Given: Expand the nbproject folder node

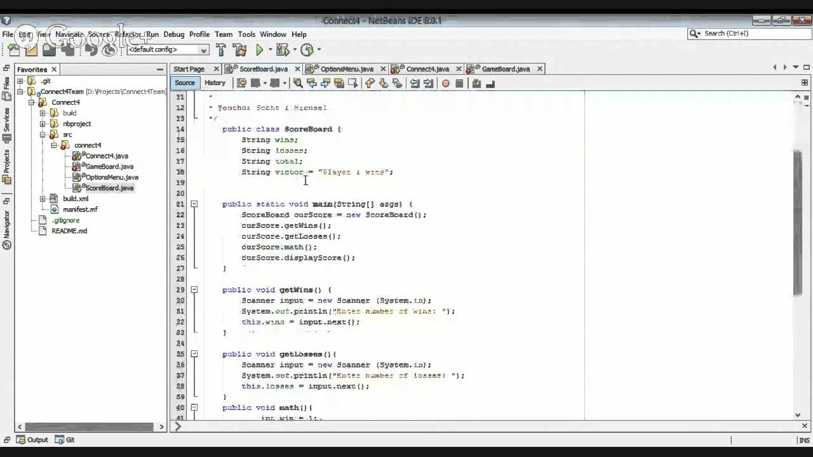Looking at the screenshot, I should pyautogui.click(x=43, y=124).
